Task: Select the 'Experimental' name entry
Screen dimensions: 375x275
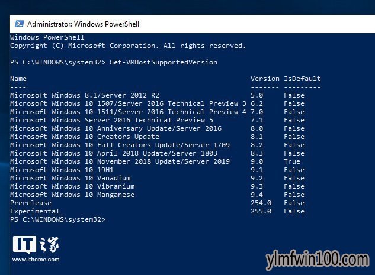Action: tap(35, 211)
